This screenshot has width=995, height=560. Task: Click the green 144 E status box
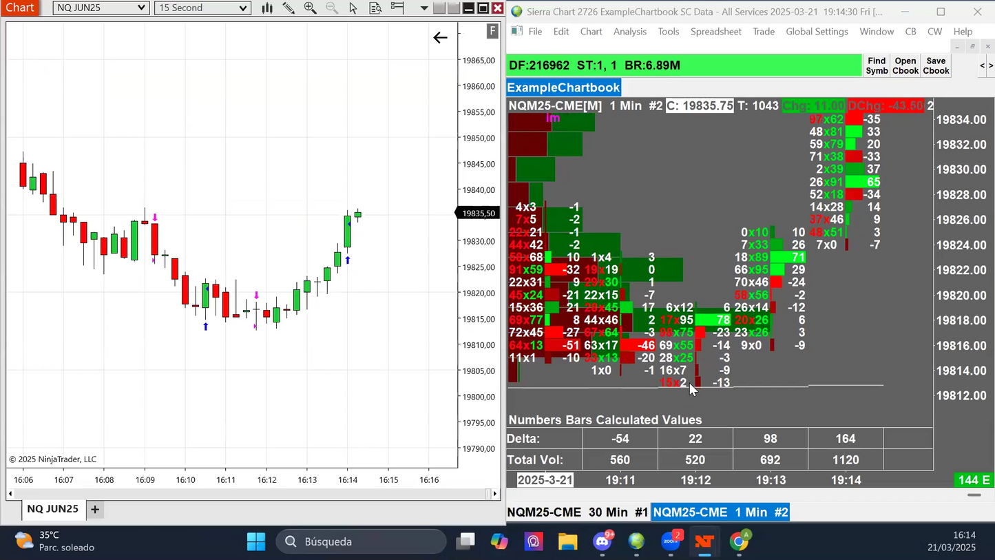pyautogui.click(x=974, y=481)
